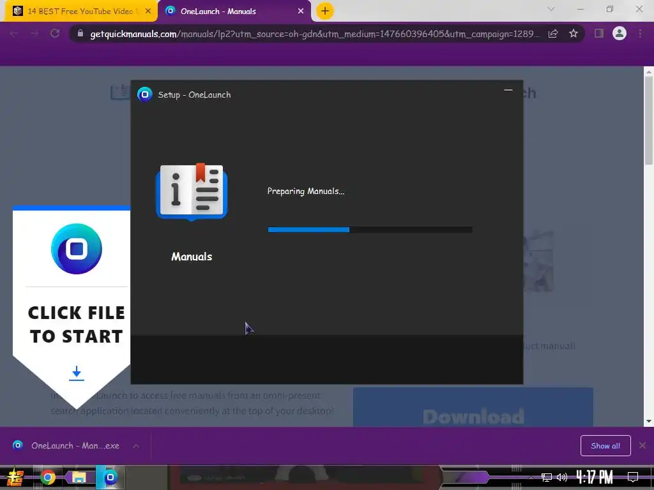Click the installer progress bar

[x=370, y=230]
